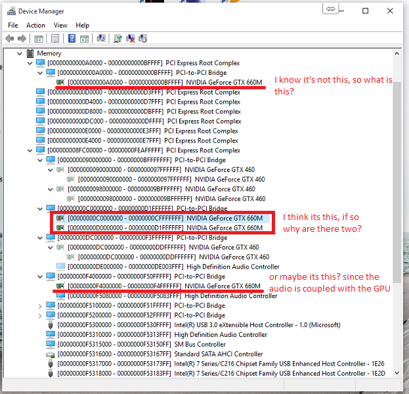
Task: Scan for hardware changes icon
Action: tap(101, 38)
